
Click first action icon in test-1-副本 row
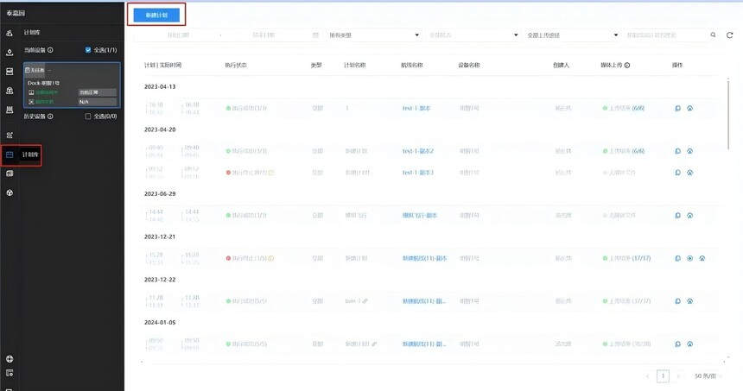677,109
